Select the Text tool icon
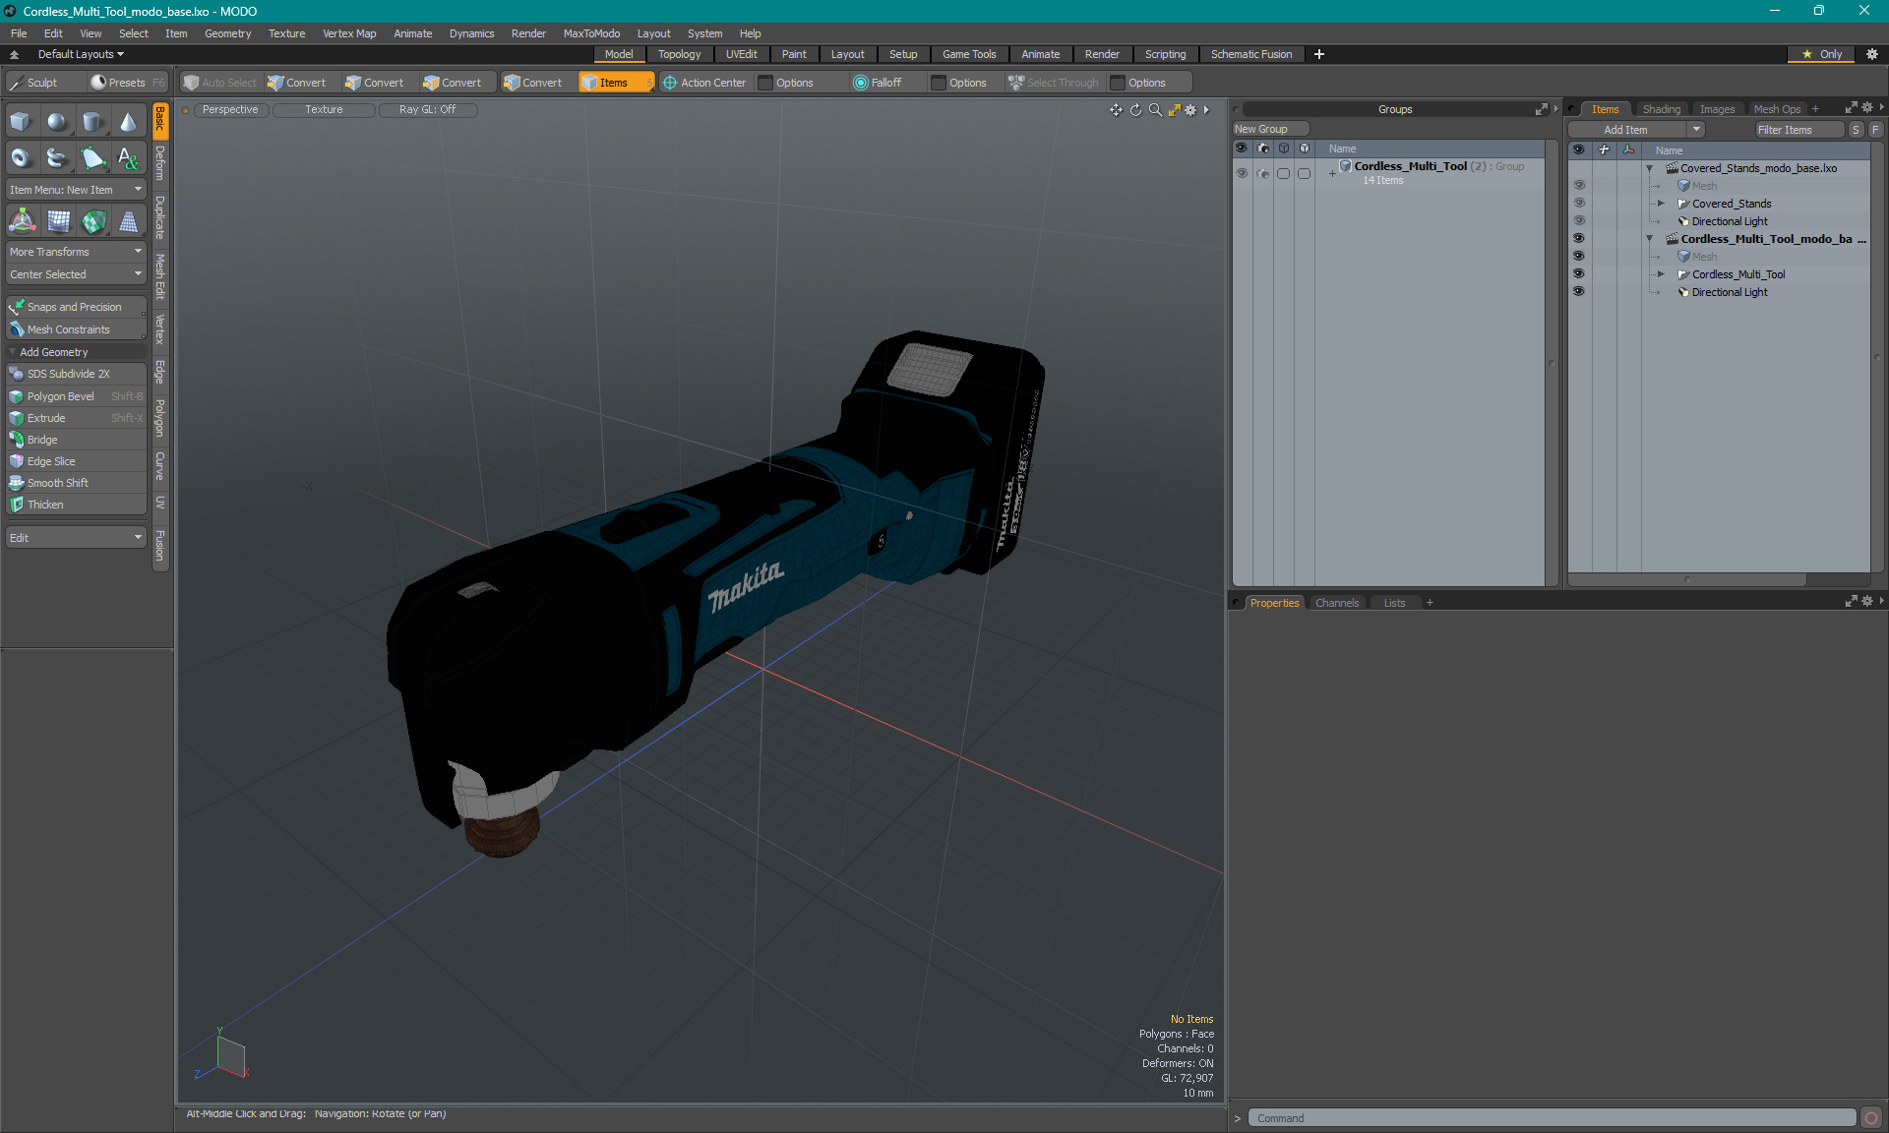Image resolution: width=1889 pixels, height=1133 pixels. tap(128, 157)
